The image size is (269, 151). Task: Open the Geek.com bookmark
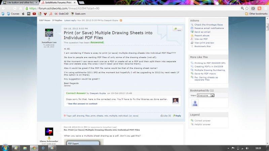click(78, 14)
